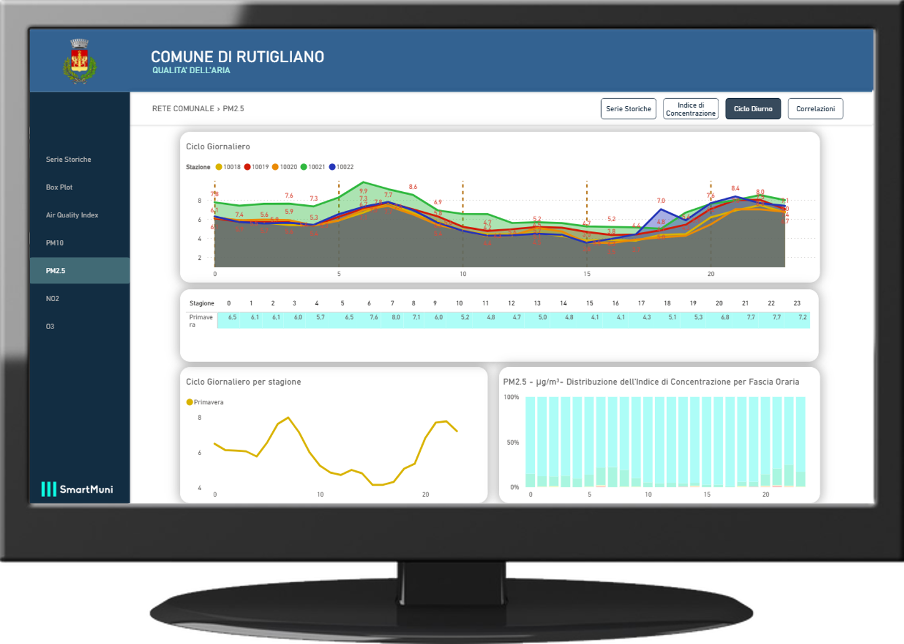Select station 10018 yellow legend dot
The width and height of the screenshot is (904, 644).
[x=219, y=167]
